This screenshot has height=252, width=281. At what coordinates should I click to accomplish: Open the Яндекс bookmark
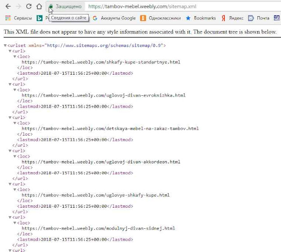pyautogui.click(x=232, y=18)
